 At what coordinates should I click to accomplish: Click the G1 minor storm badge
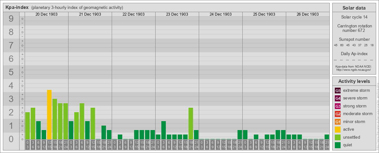tap(338, 122)
